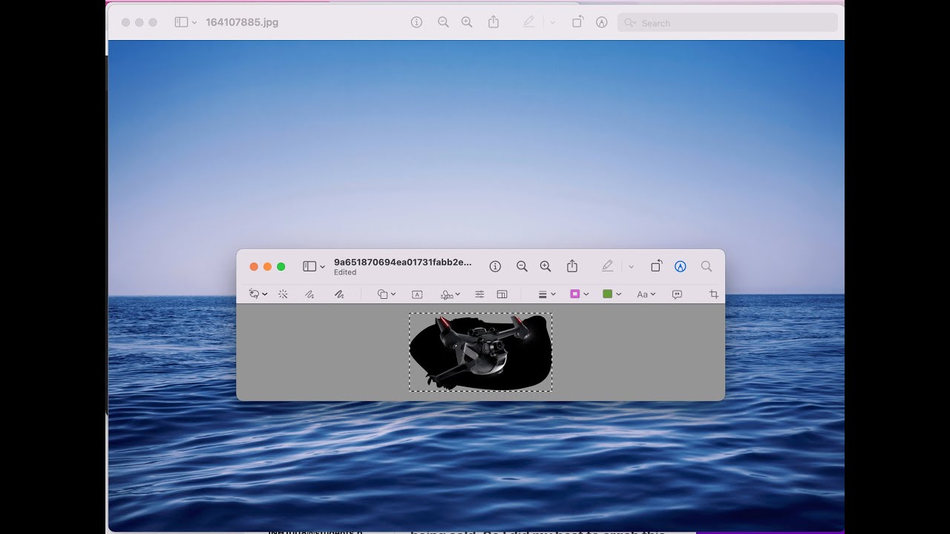Toggle Markup toolbar in 164107885.jpg window
The width and height of the screenshot is (950, 534).
(x=602, y=22)
